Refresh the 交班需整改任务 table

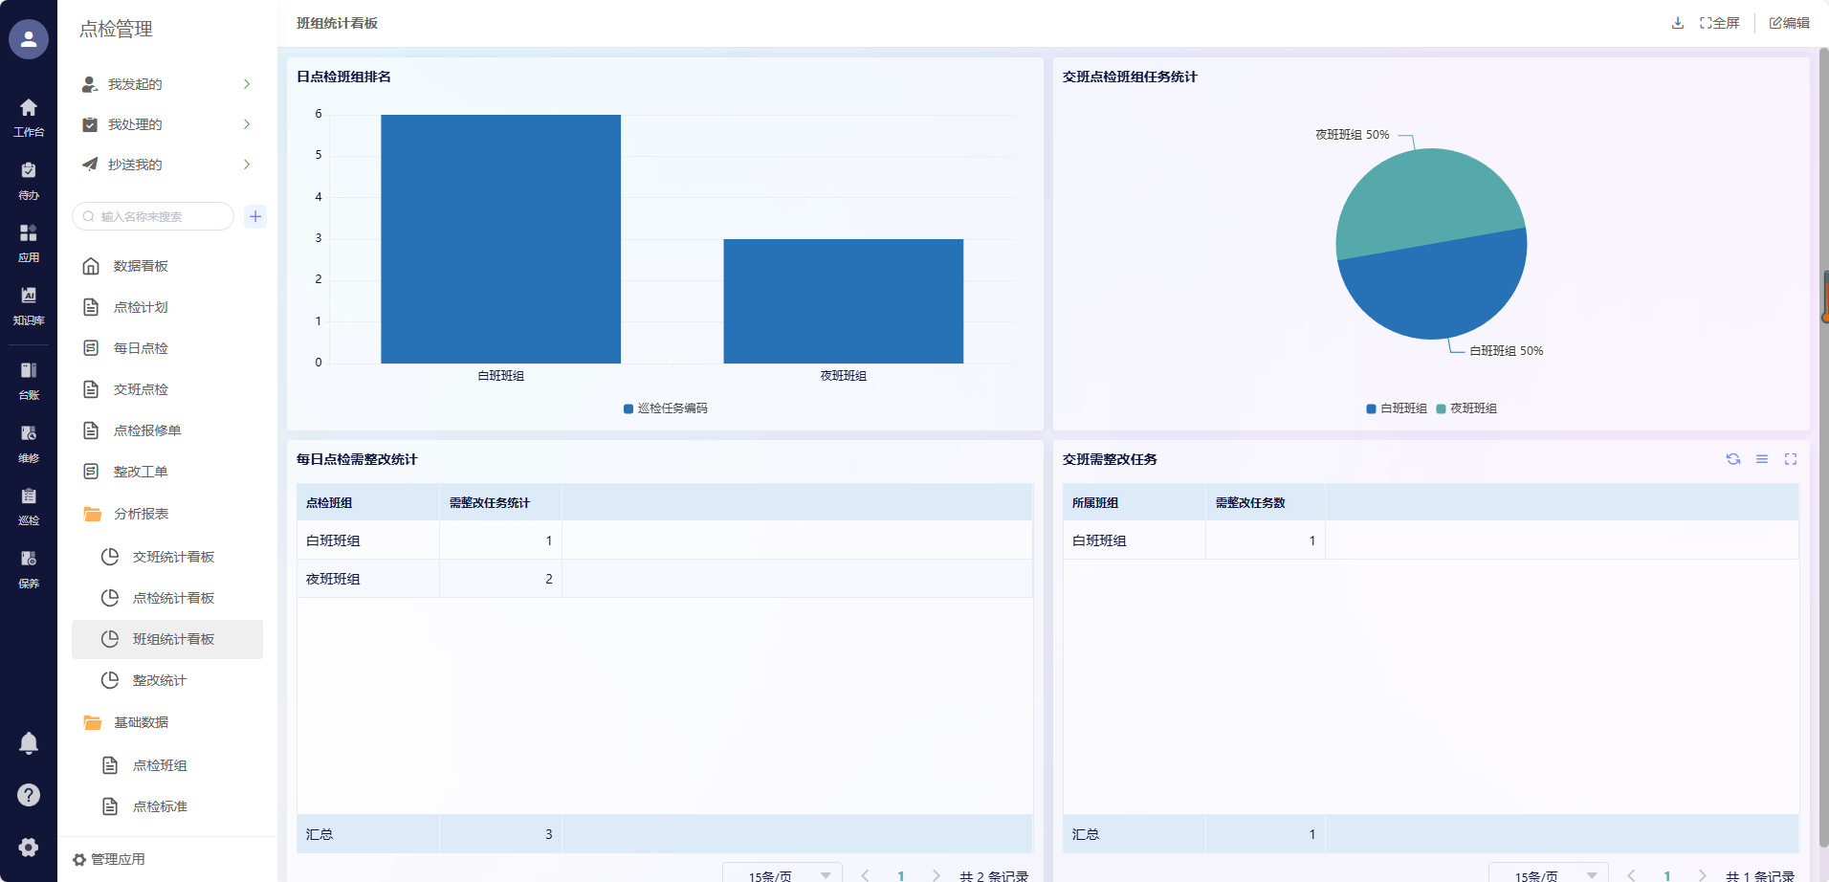click(1732, 459)
